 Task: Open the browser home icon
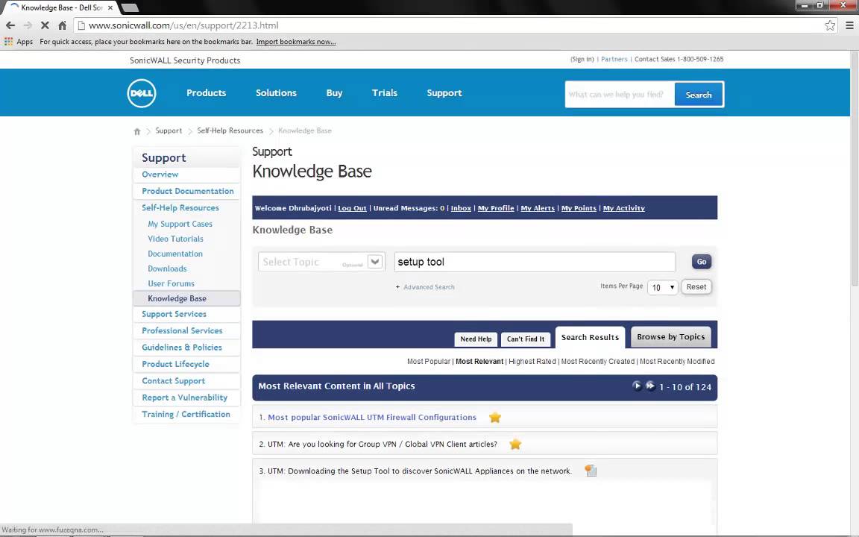point(63,25)
